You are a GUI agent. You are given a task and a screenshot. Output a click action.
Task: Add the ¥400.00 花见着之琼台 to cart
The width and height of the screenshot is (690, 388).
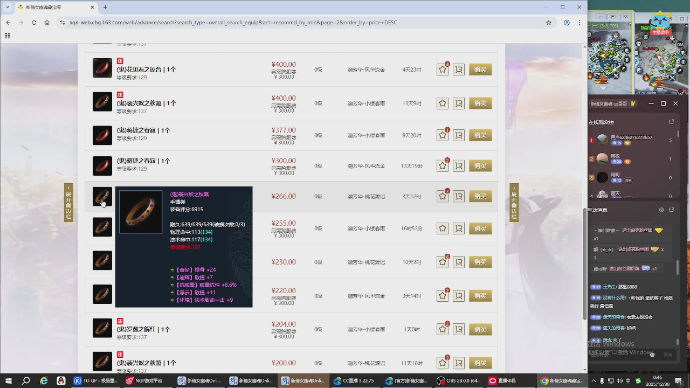[459, 70]
